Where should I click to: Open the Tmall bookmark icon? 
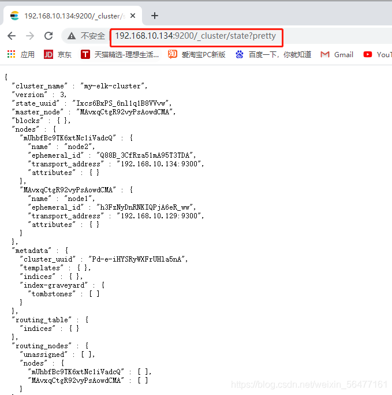click(85, 54)
